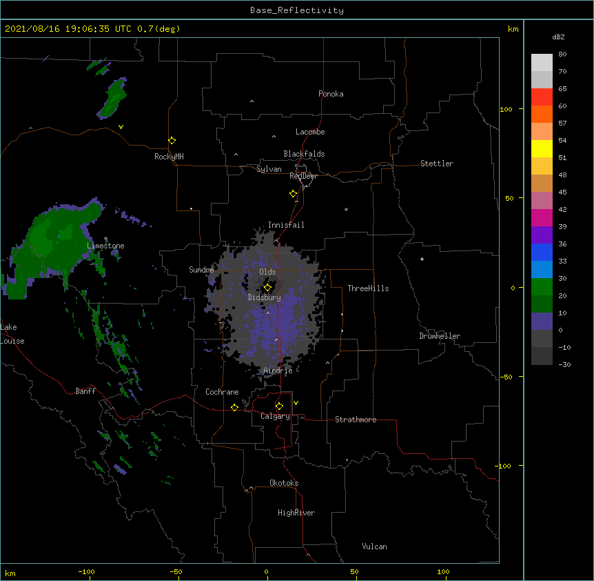Image resolution: width=594 pixels, height=581 pixels.
Task: Click the yellow marker above RockyMH
Action: pos(172,141)
